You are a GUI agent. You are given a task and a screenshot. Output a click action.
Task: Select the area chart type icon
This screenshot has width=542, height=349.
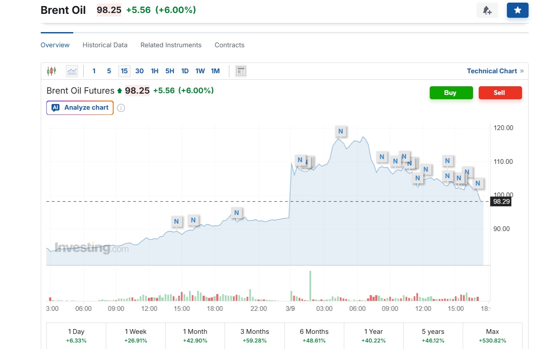pos(72,71)
